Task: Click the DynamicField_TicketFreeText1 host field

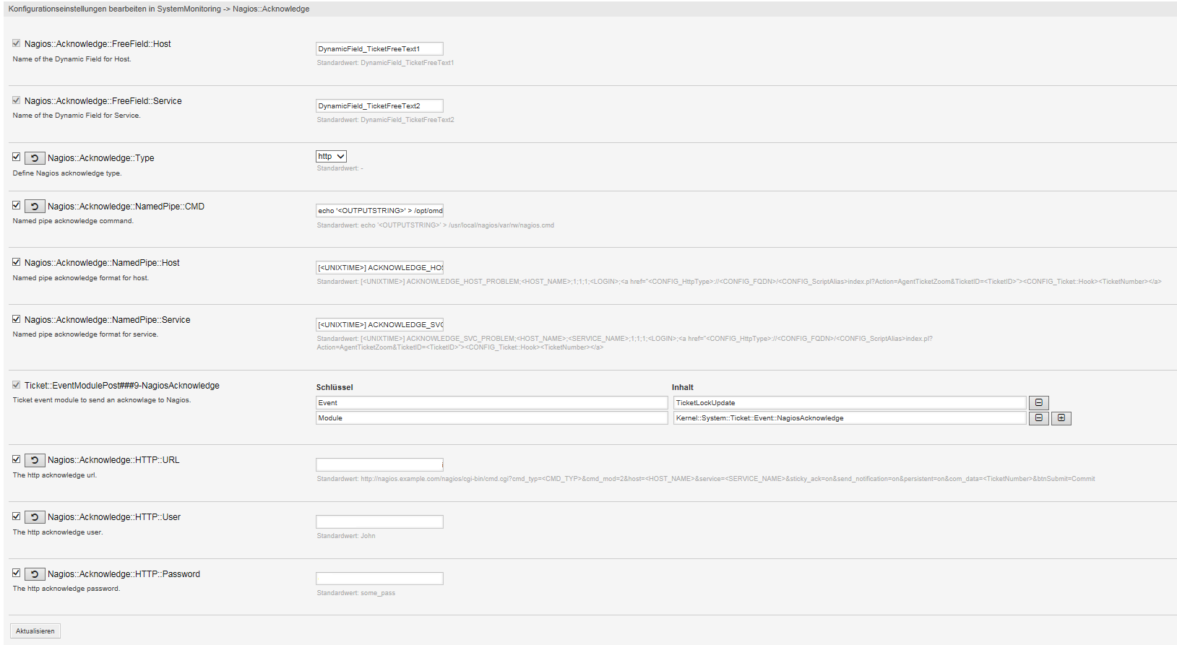Action: pyautogui.click(x=379, y=49)
